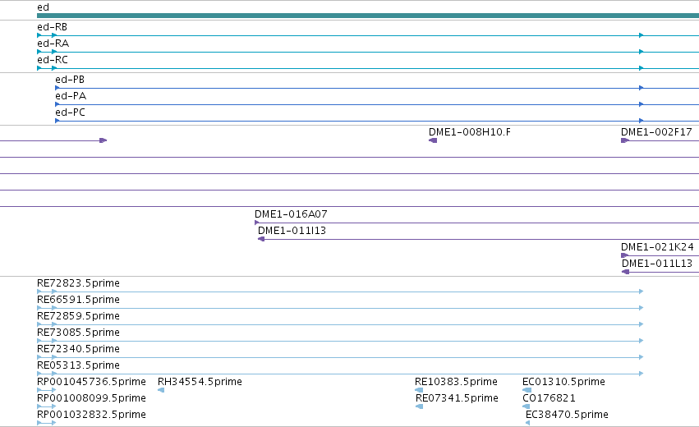Click the DME1-016A07 feature label
The height and width of the screenshot is (427, 699).
click(x=291, y=214)
